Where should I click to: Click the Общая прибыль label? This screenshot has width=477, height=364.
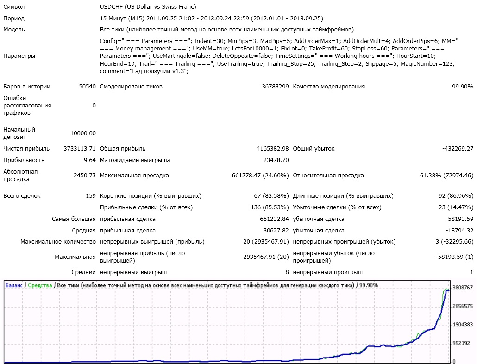click(x=123, y=148)
